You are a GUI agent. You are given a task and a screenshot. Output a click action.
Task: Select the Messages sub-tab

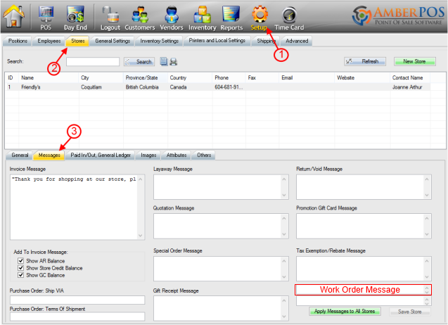click(49, 155)
